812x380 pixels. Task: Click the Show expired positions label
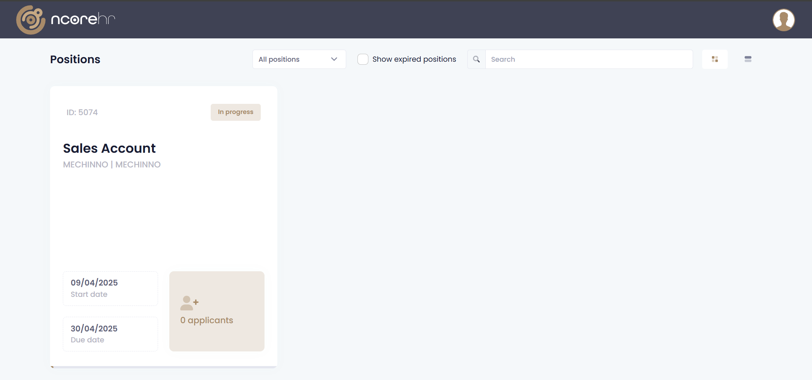point(414,59)
